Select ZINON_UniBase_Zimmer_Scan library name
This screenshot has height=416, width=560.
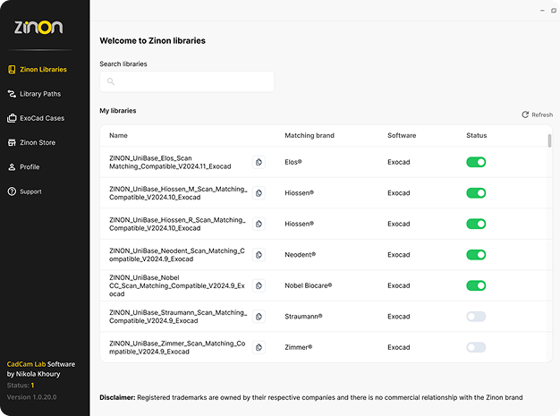click(177, 347)
